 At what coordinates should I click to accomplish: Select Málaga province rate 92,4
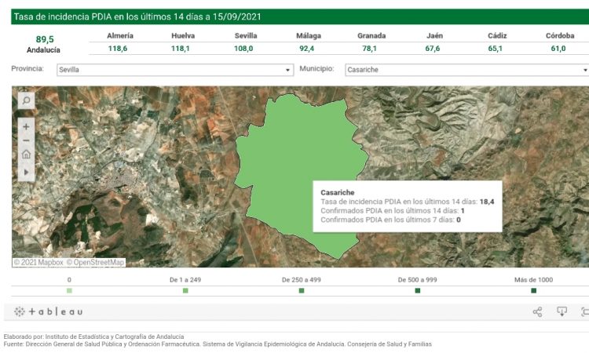(306, 49)
